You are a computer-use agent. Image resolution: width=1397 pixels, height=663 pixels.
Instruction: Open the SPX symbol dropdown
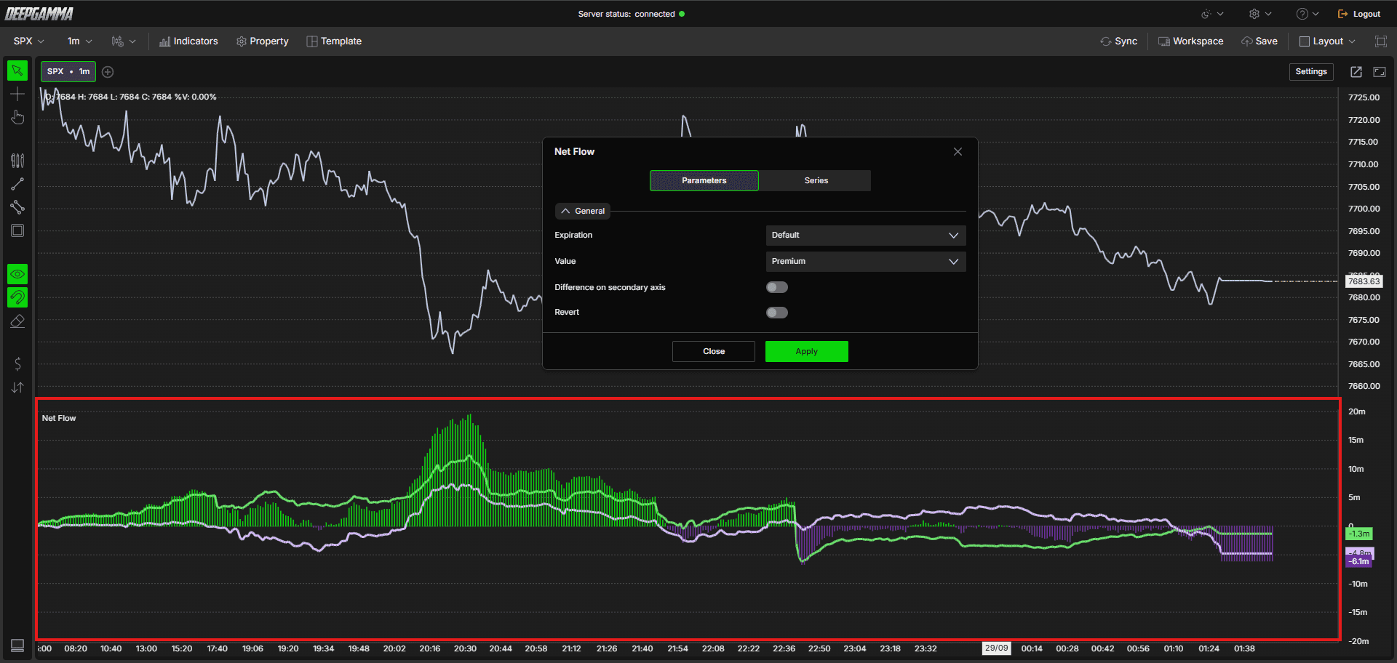pyautogui.click(x=29, y=41)
